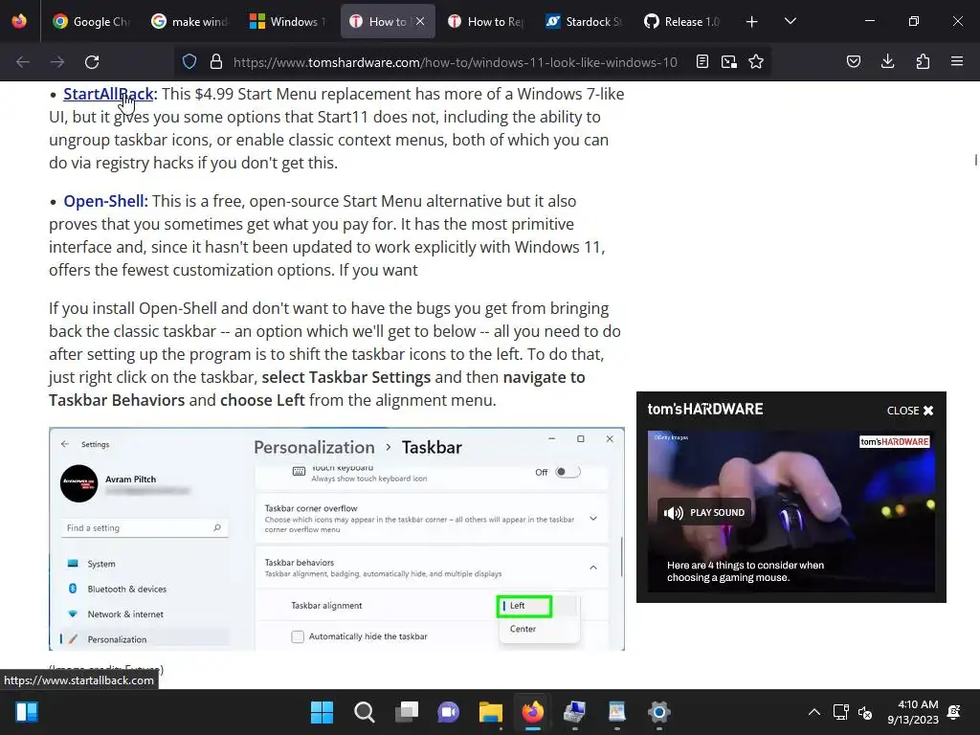Open the network tray icon

pos(840,712)
